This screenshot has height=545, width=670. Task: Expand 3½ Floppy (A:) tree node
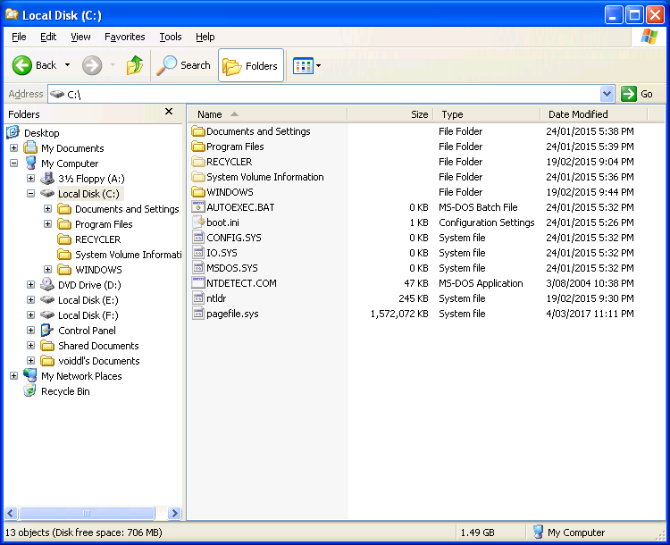[x=30, y=179]
